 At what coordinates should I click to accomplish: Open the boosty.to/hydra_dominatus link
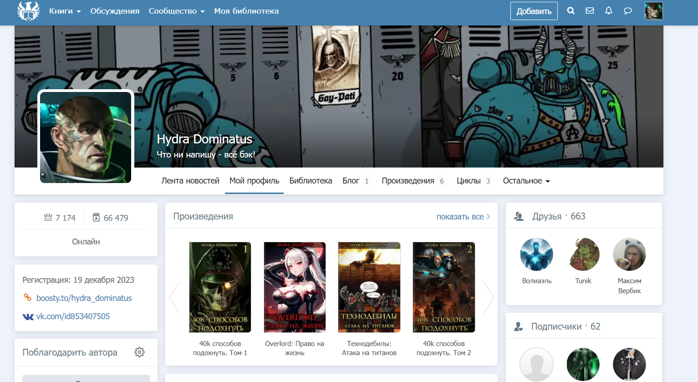click(84, 298)
